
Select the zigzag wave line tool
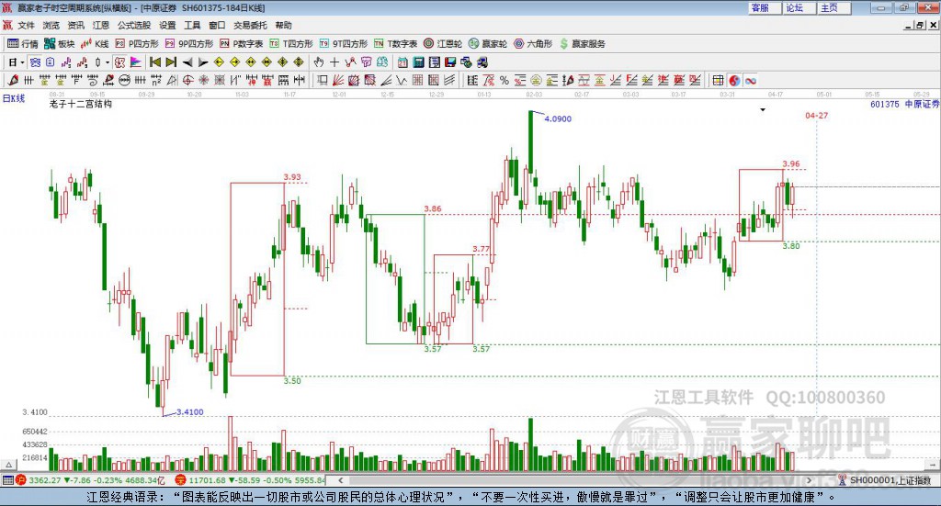coord(402,80)
